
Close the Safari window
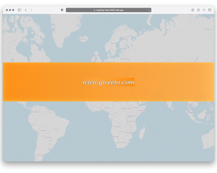pos(7,10)
